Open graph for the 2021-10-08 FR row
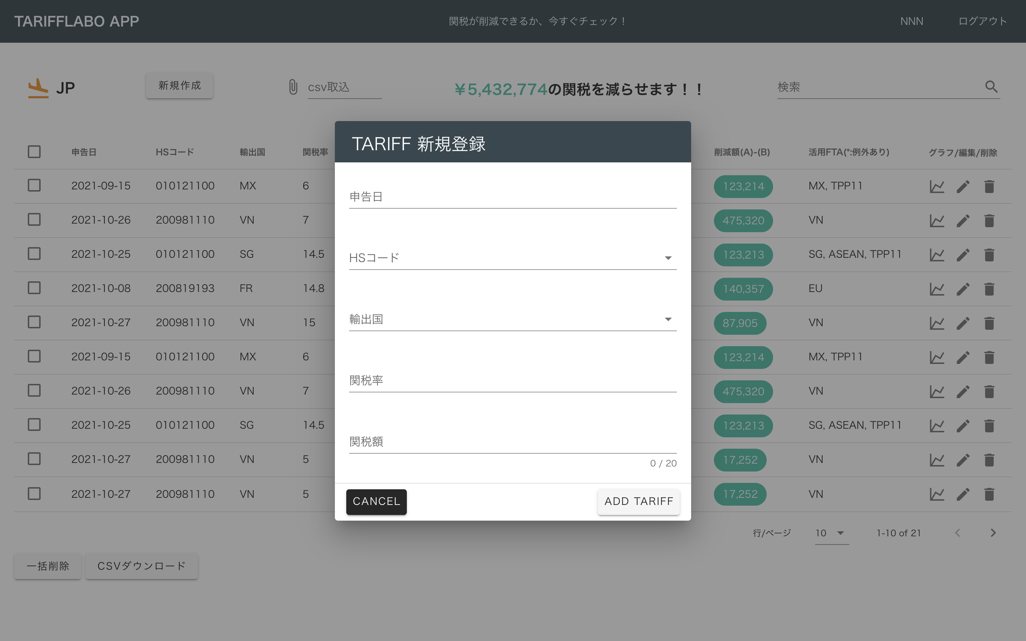The image size is (1026, 641). 937,289
